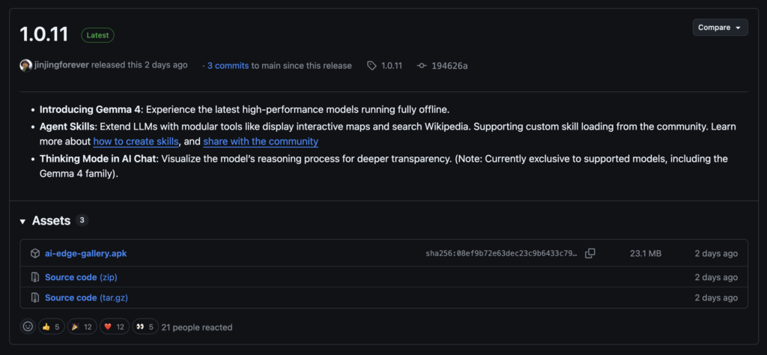This screenshot has width=767, height=355.
Task: Click the zip file icon for Source code
Action: [x=35, y=277]
